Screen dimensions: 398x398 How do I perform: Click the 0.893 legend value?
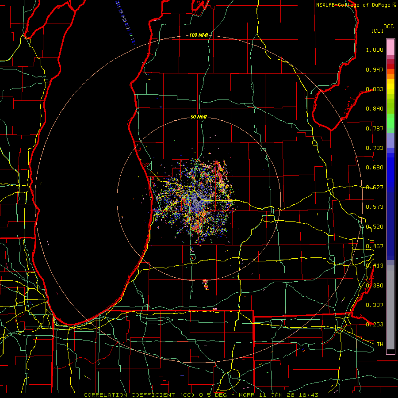(375, 89)
